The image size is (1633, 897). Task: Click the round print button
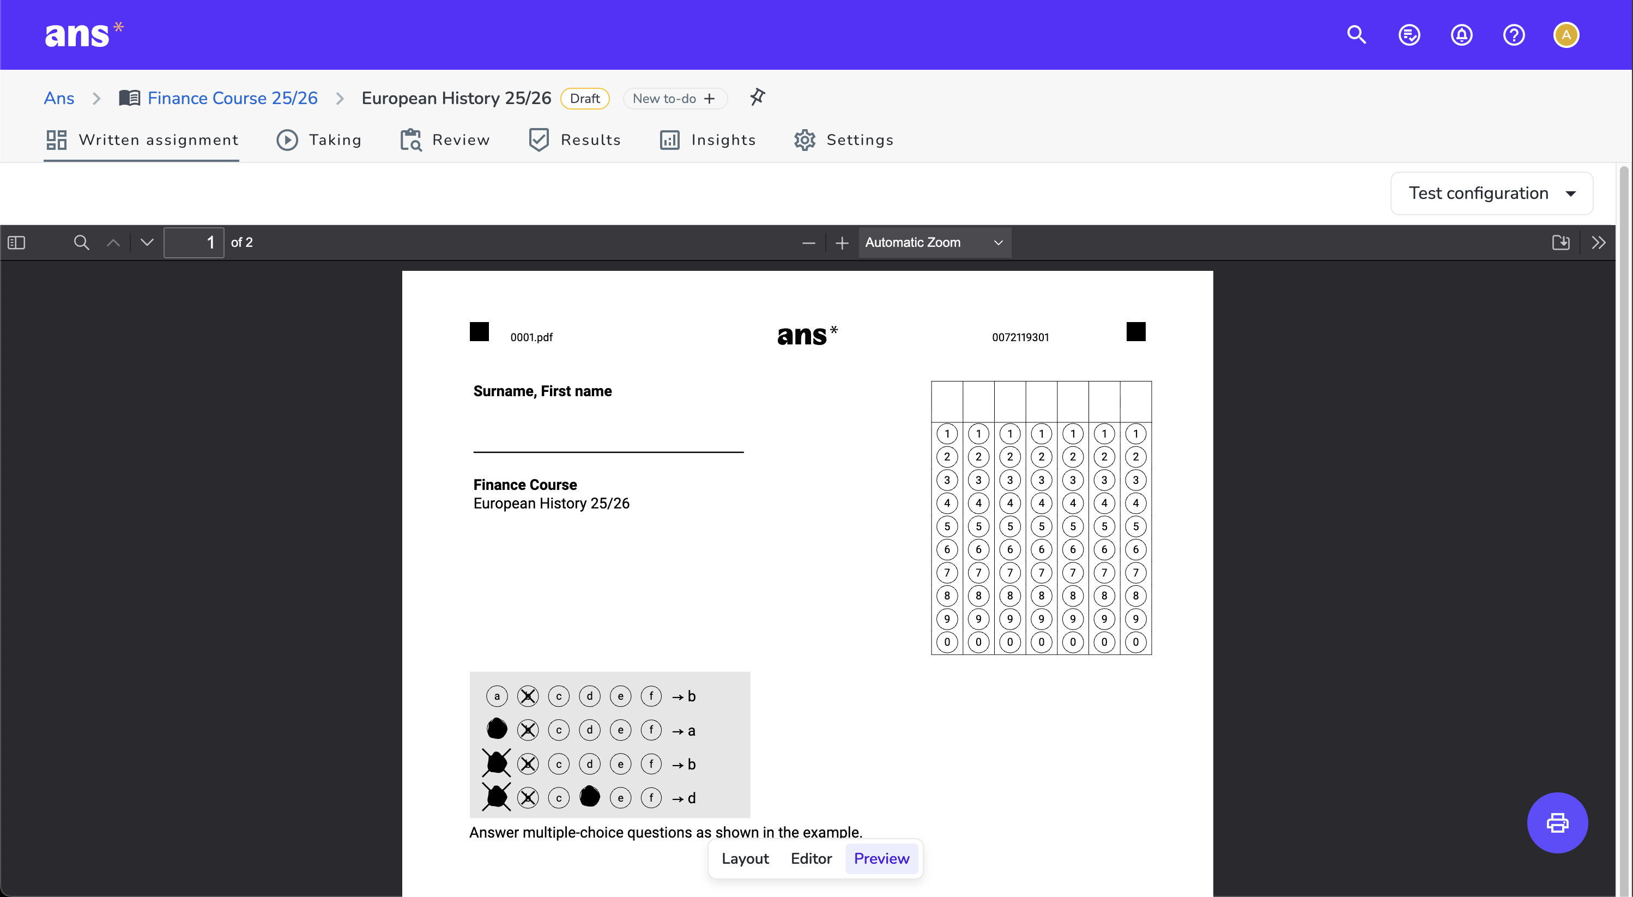click(1557, 823)
